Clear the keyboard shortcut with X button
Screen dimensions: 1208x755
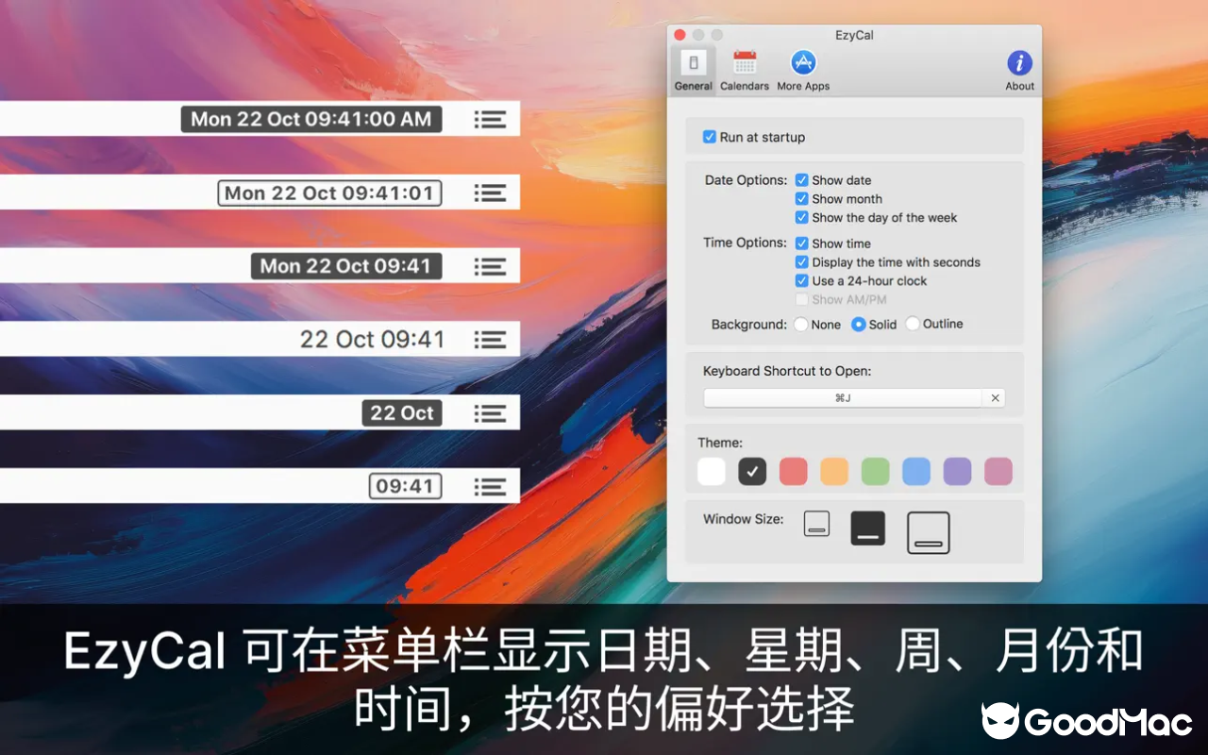click(995, 398)
